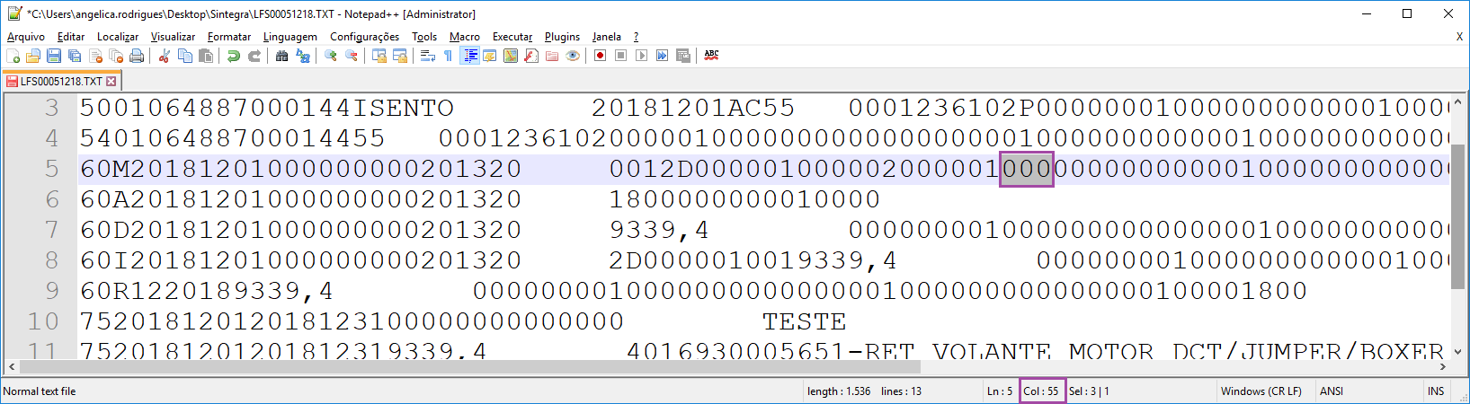Click the Zoom In magnifier icon

click(x=331, y=56)
